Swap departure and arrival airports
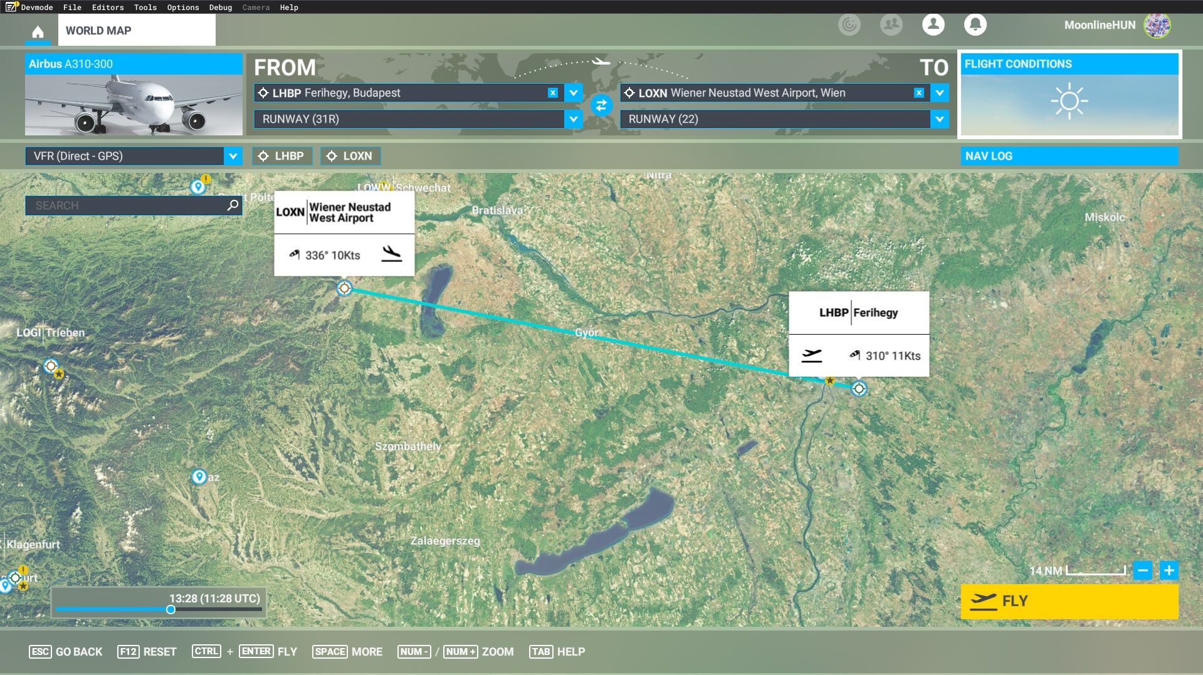 [601, 105]
